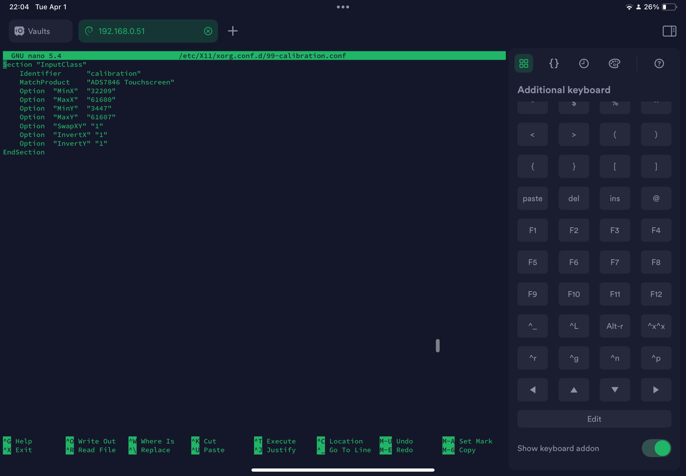Tap the open square bracket key
686x476 pixels.
pyautogui.click(x=614, y=166)
